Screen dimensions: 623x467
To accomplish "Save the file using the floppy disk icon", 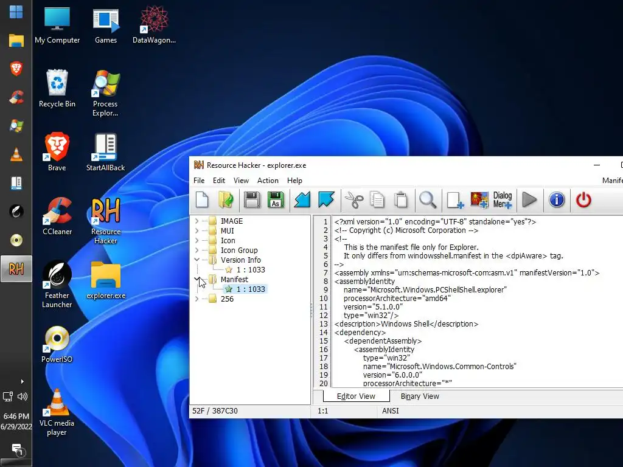I will click(252, 199).
